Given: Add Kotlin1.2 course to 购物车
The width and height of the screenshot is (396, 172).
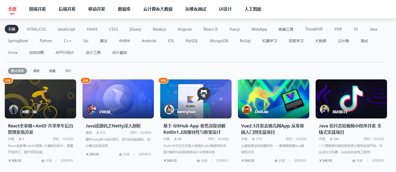Looking at the screenshot, I should point(223,161).
